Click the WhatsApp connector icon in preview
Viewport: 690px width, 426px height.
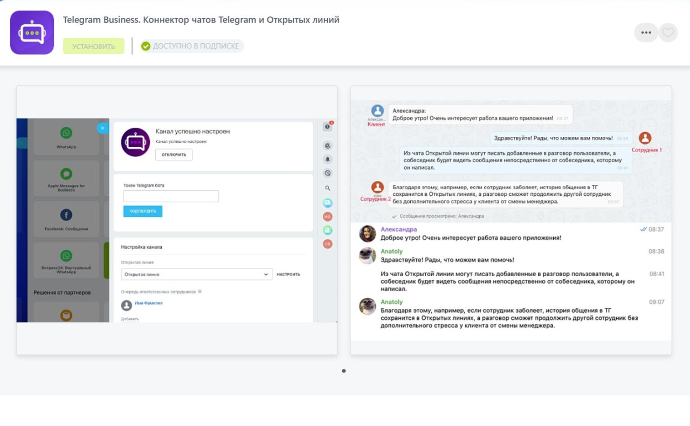tap(66, 133)
